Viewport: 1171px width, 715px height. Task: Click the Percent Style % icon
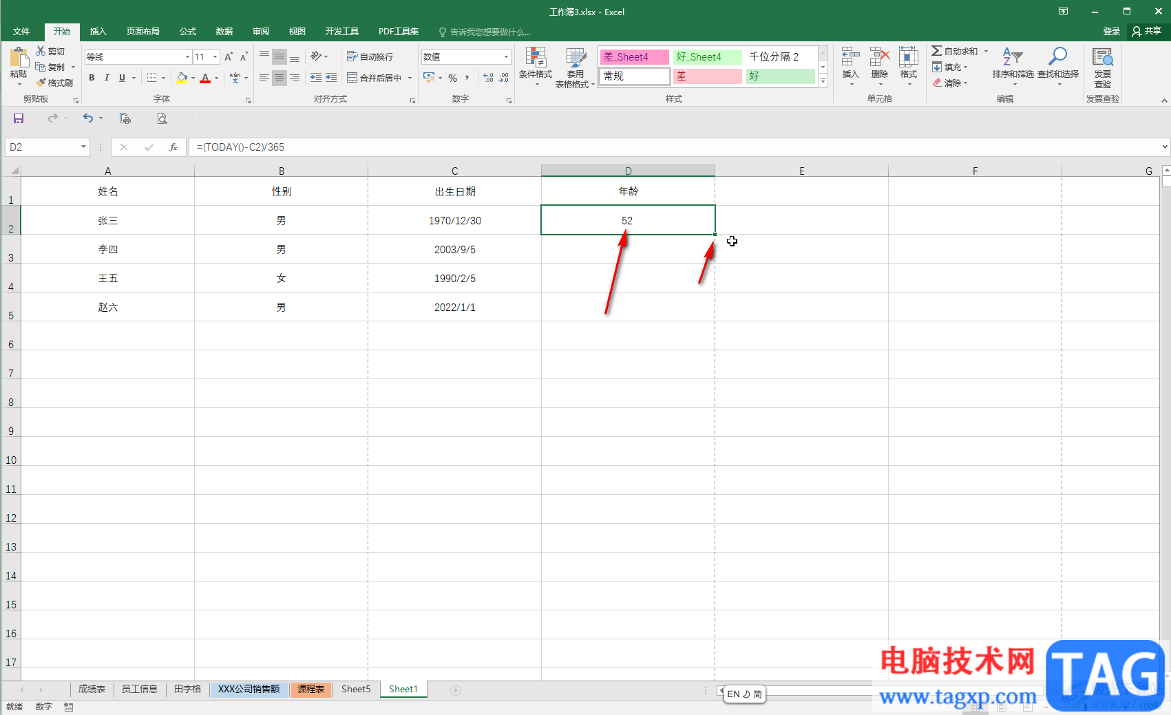click(x=452, y=78)
